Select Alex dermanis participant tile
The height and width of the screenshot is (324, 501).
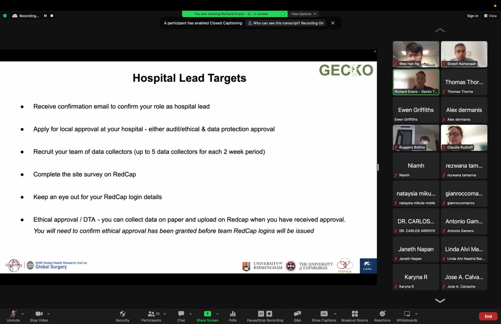pyautogui.click(x=464, y=110)
